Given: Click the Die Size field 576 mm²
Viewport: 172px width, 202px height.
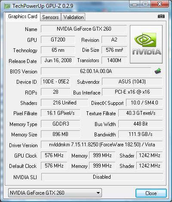Looking at the screenshot, I should 114,50.
